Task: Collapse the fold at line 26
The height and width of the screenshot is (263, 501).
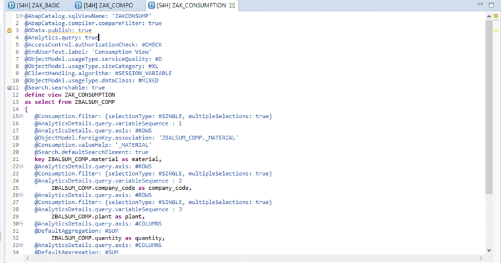Action: [21, 195]
